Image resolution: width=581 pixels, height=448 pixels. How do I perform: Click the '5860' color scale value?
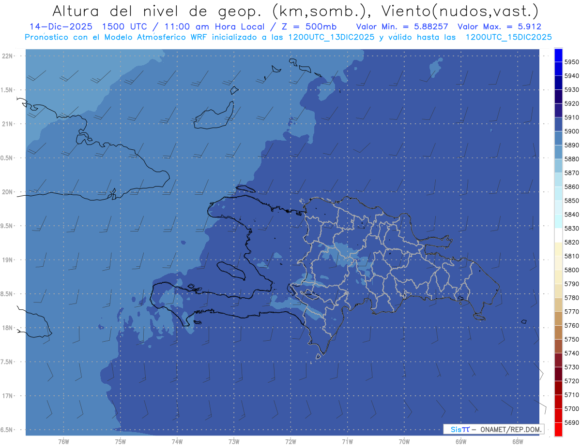coord(572,187)
